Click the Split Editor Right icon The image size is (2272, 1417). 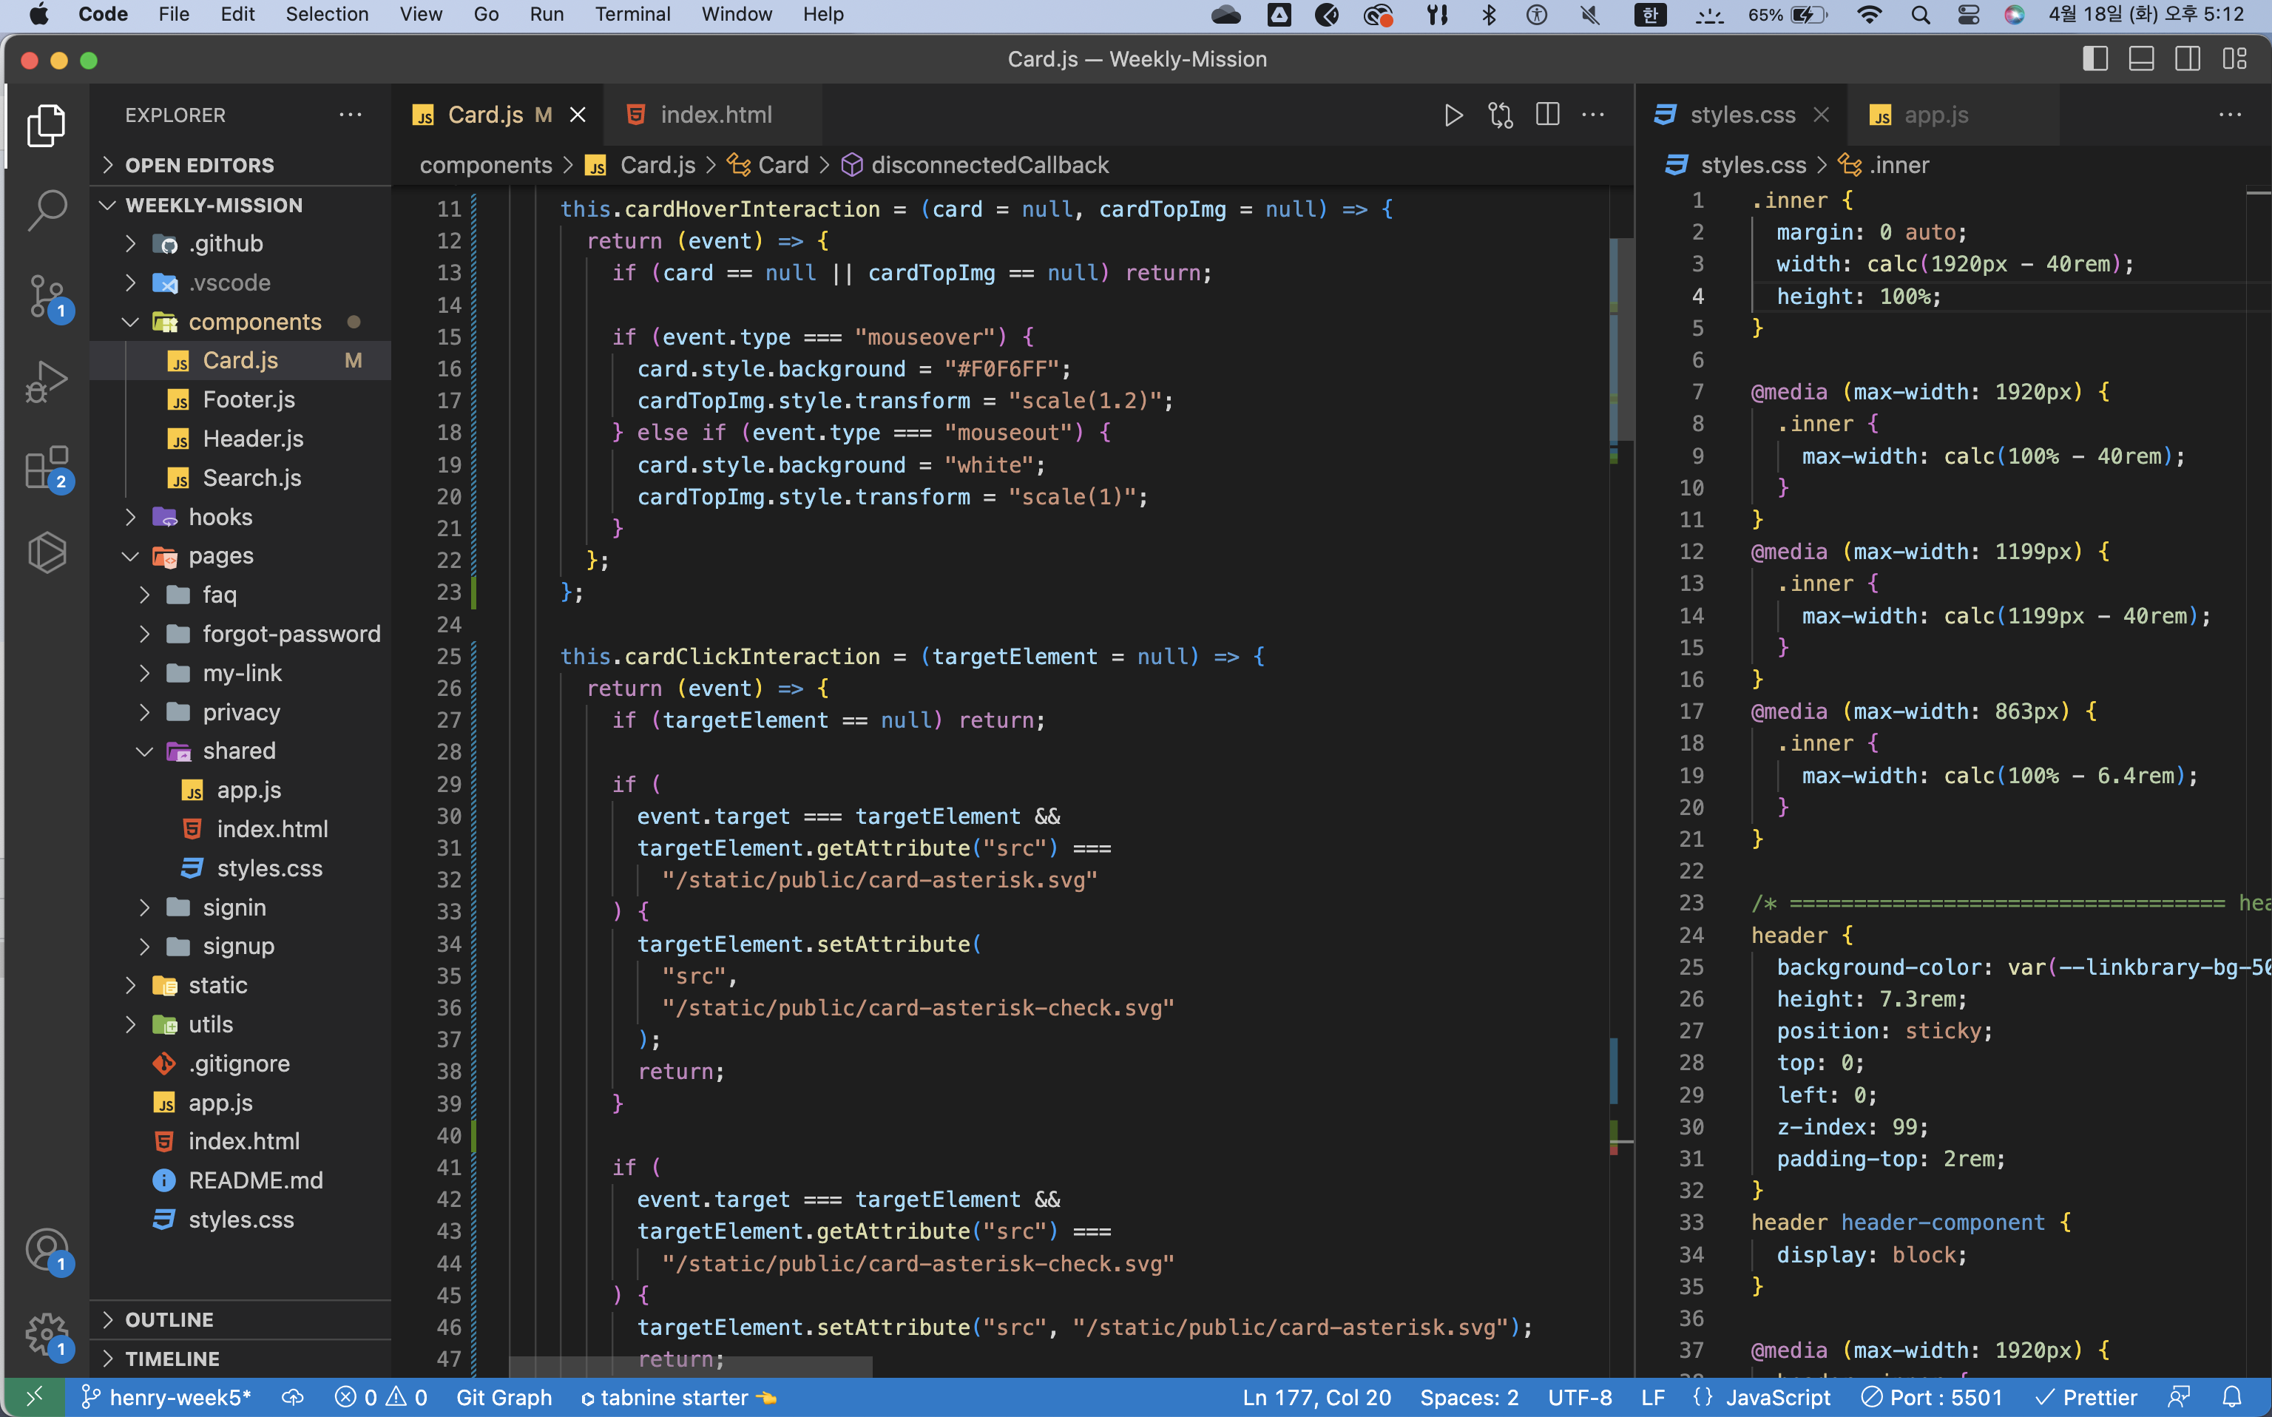(1548, 115)
